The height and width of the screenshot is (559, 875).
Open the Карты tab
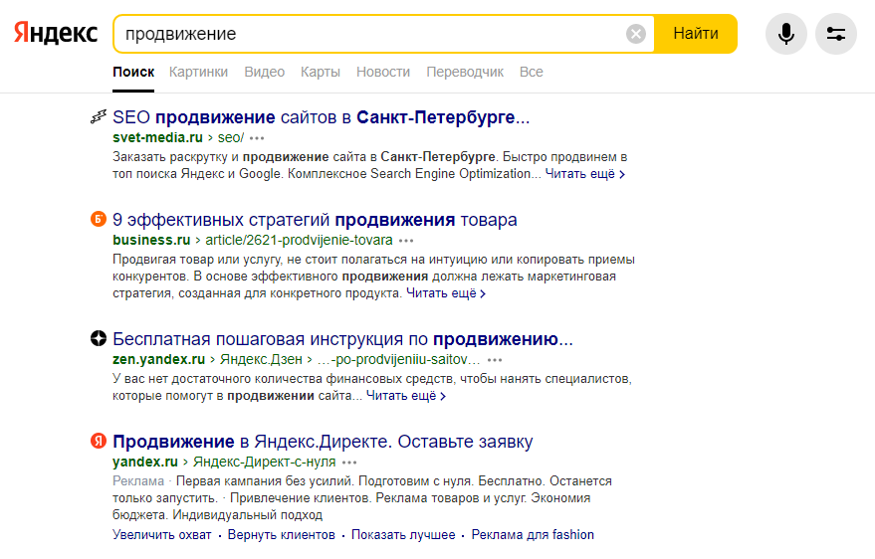tap(321, 72)
